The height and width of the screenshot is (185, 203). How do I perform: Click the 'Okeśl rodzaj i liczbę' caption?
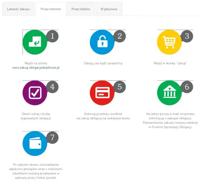pyautogui.click(x=36, y=114)
